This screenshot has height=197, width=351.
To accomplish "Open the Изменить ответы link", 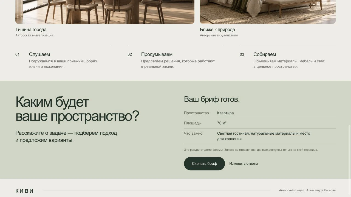I will pyautogui.click(x=244, y=164).
